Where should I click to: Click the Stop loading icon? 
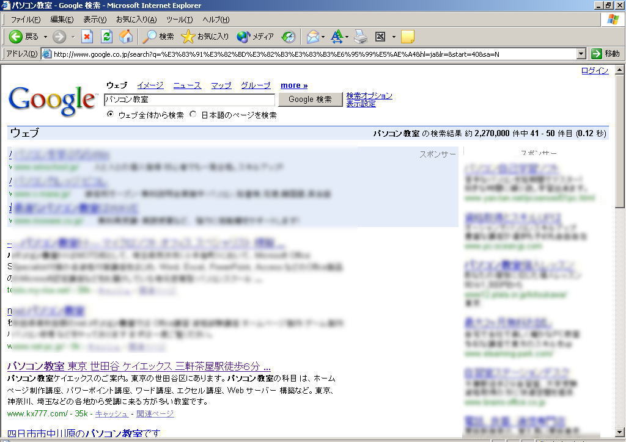pos(87,37)
